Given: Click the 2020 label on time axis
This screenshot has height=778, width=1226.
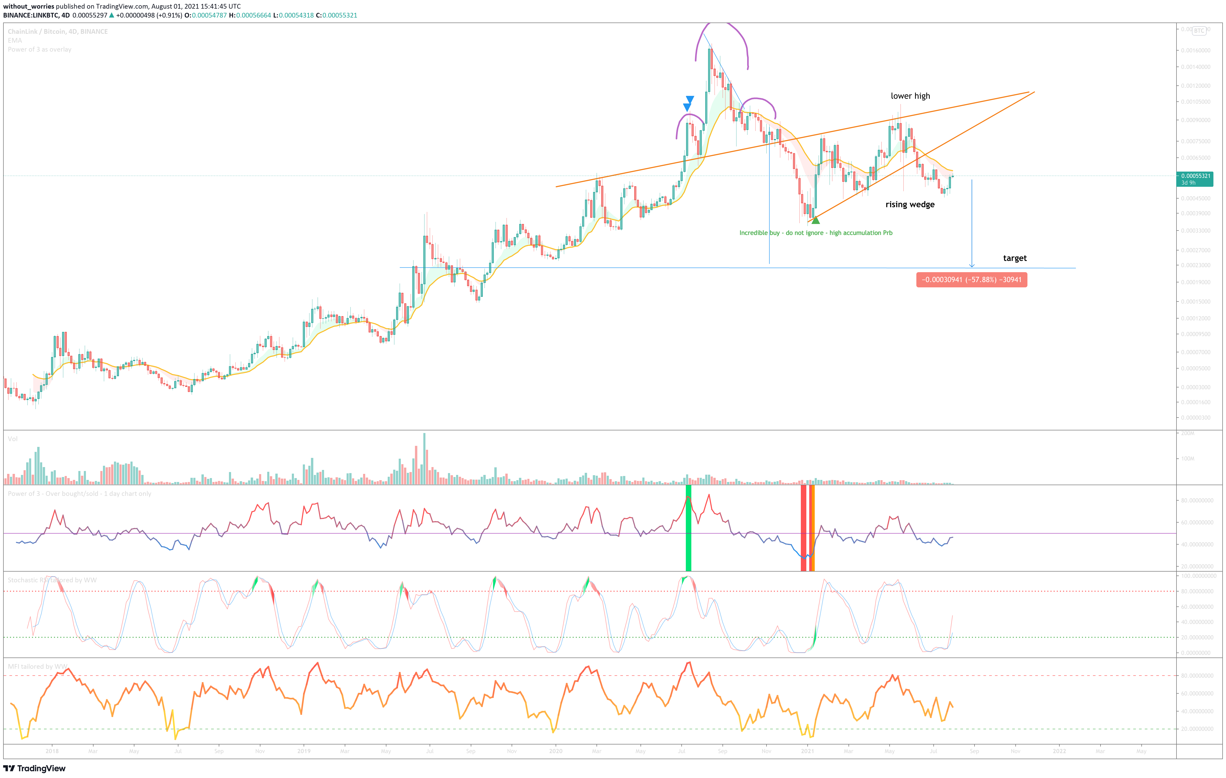Looking at the screenshot, I should pos(556,751).
